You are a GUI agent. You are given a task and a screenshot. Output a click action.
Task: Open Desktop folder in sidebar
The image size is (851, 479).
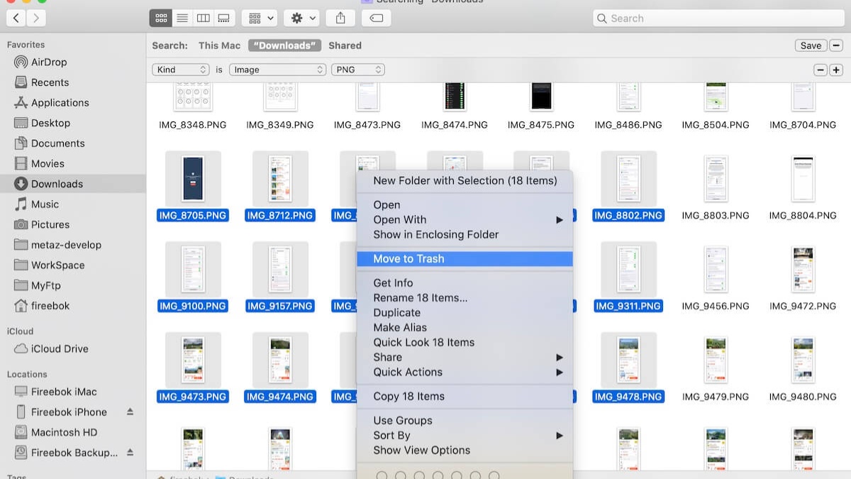click(50, 123)
